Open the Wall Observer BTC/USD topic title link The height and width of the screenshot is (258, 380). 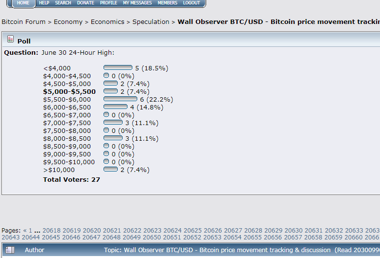[279, 22]
